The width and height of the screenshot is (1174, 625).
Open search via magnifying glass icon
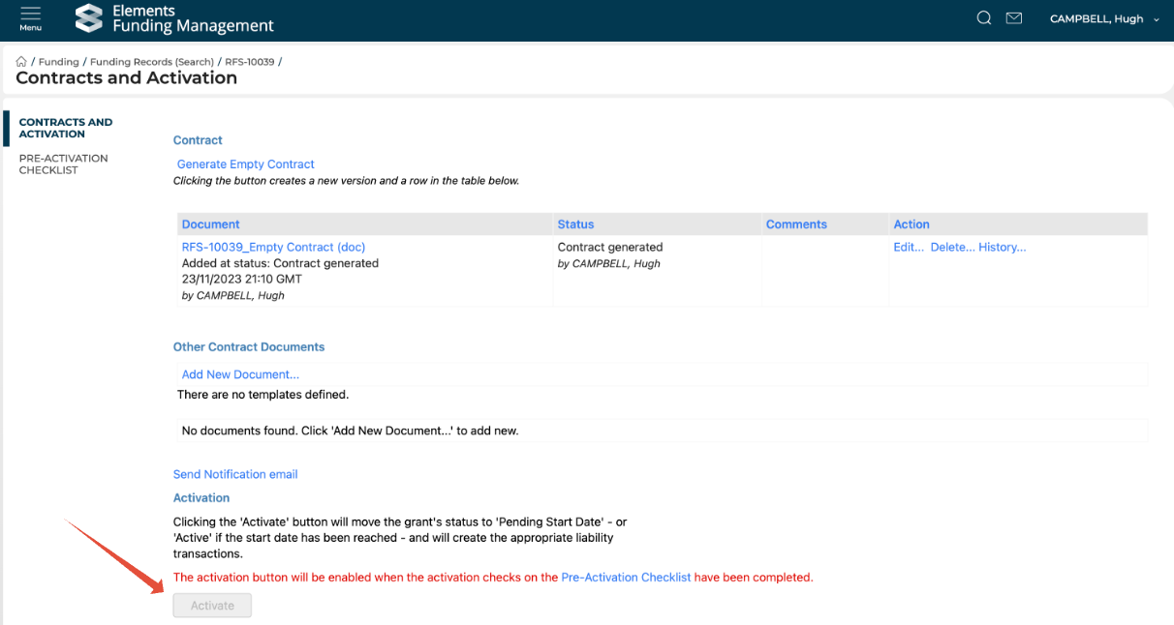984,18
